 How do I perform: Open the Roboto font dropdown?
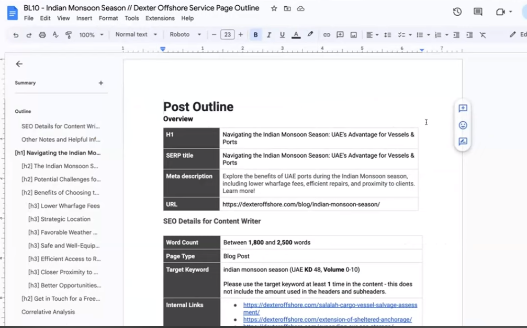pyautogui.click(x=185, y=35)
